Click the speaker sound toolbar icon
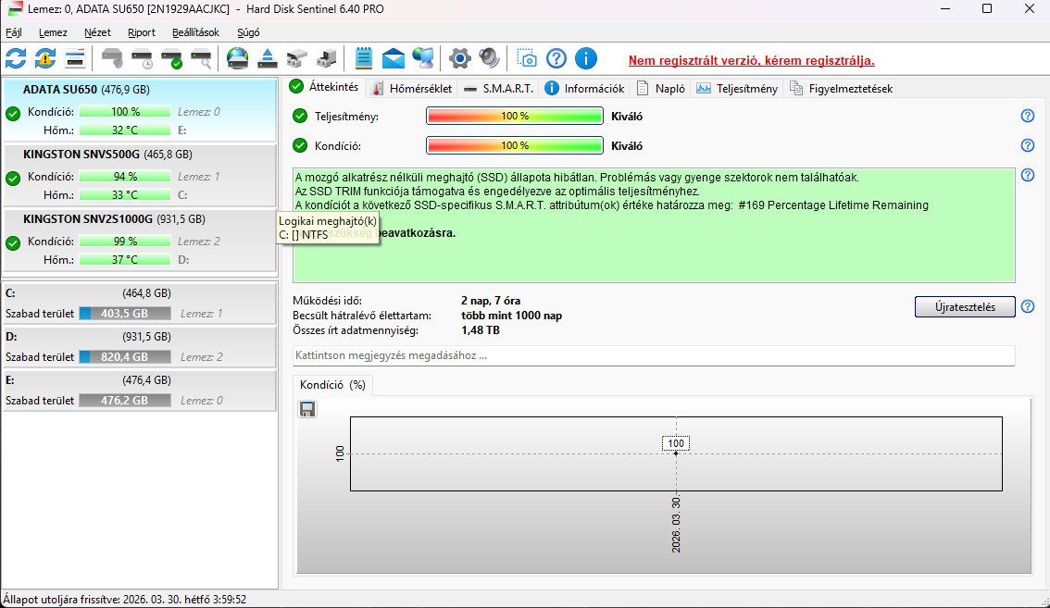Image resolution: width=1050 pixels, height=608 pixels. point(489,59)
